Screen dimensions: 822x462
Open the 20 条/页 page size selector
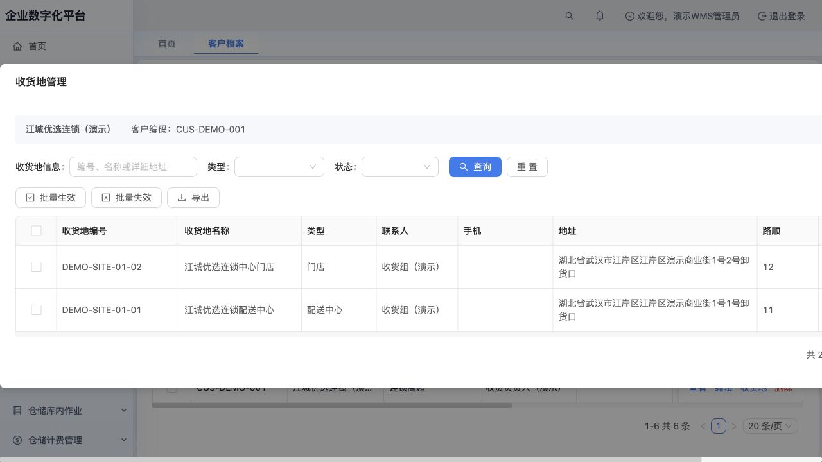click(771, 426)
